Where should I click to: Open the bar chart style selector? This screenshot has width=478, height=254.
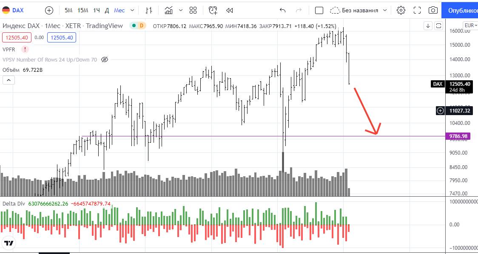tap(149, 10)
